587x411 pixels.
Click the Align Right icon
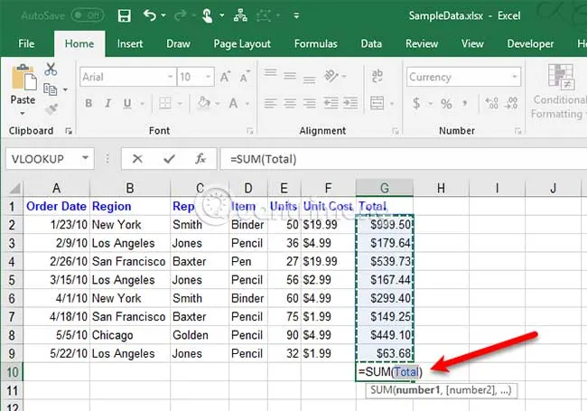[x=309, y=103]
